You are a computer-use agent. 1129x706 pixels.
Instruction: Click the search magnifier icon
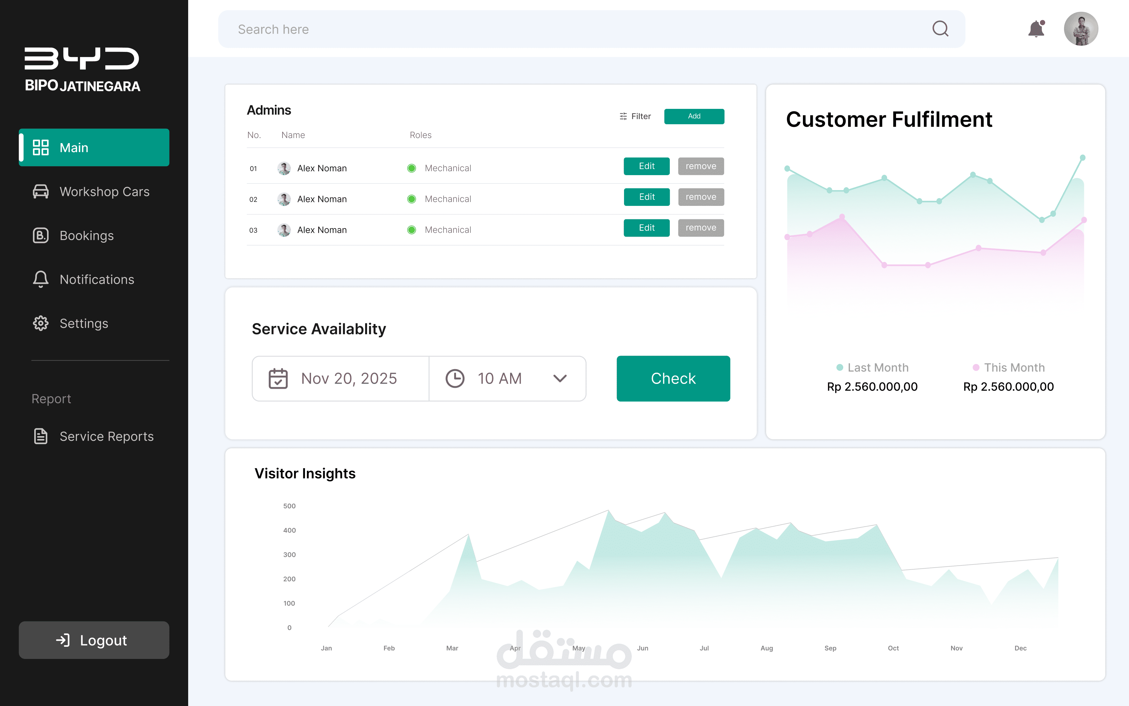940,29
